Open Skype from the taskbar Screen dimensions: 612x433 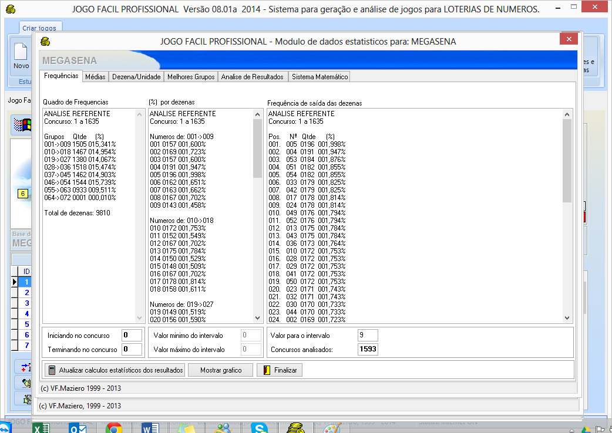pyautogui.click(x=260, y=428)
